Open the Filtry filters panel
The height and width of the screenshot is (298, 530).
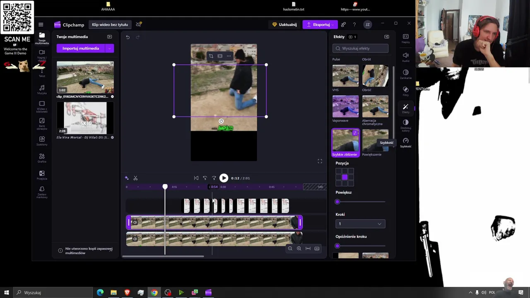pos(406,91)
